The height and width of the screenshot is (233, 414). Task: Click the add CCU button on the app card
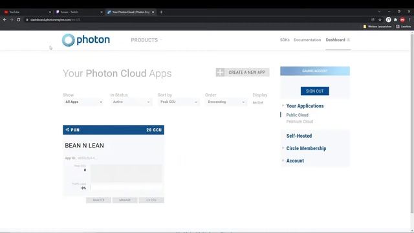pos(151,200)
